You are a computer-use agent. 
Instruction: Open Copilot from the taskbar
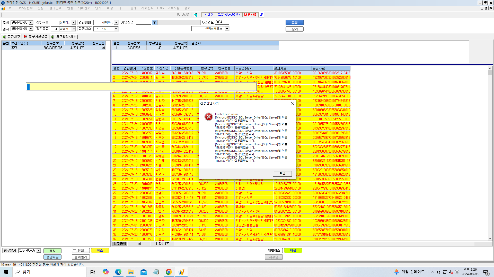click(x=105, y=272)
